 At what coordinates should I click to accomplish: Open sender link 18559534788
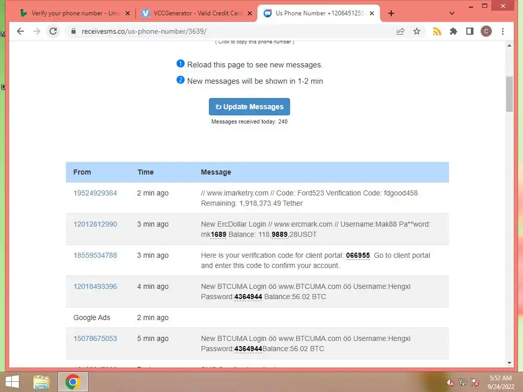point(95,255)
